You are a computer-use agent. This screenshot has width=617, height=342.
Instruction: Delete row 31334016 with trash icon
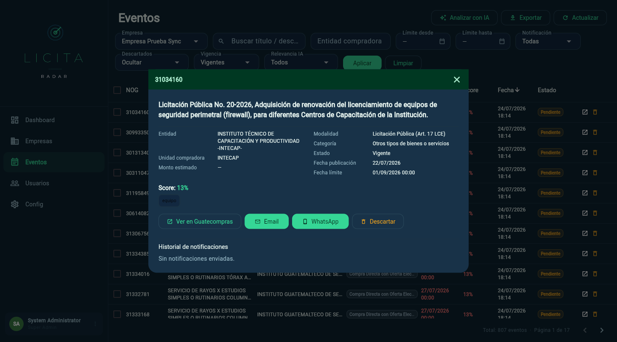tap(595, 274)
